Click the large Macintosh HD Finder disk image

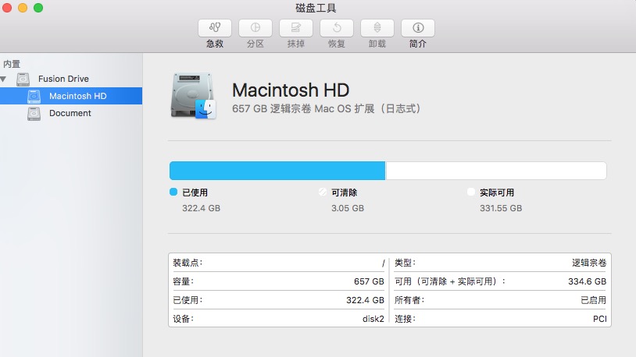coord(193,96)
